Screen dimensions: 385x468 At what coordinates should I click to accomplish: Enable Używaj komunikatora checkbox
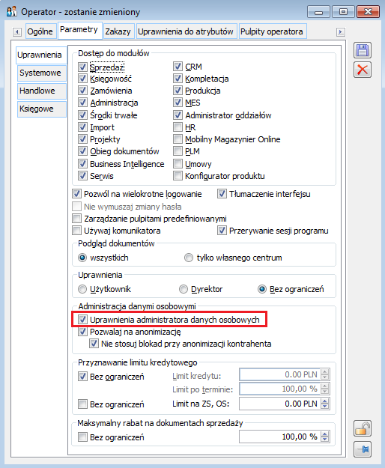click(76, 231)
